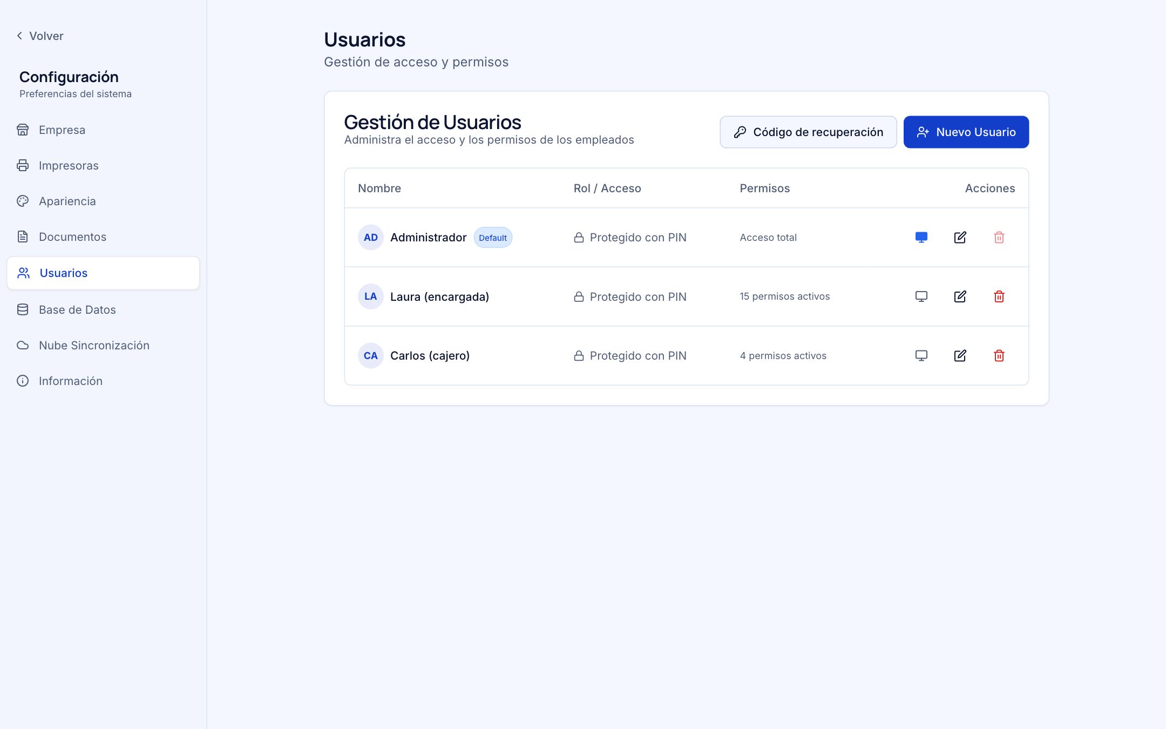This screenshot has width=1166, height=729.
Task: Edit Laura (encargada) with pencil icon
Action: coord(960,296)
